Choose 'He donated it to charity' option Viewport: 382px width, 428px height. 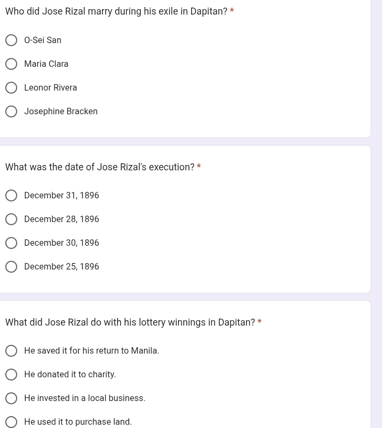coord(11,375)
